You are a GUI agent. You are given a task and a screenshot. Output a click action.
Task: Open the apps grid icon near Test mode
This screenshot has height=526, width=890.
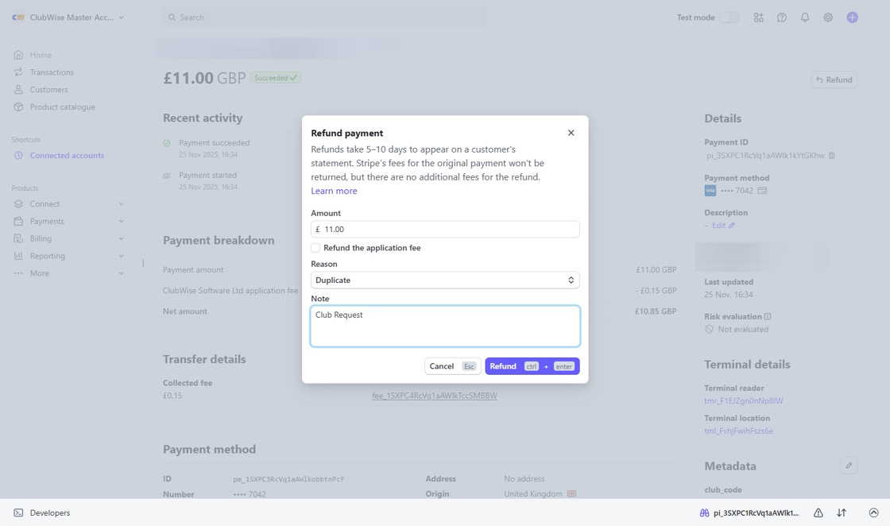(x=759, y=17)
